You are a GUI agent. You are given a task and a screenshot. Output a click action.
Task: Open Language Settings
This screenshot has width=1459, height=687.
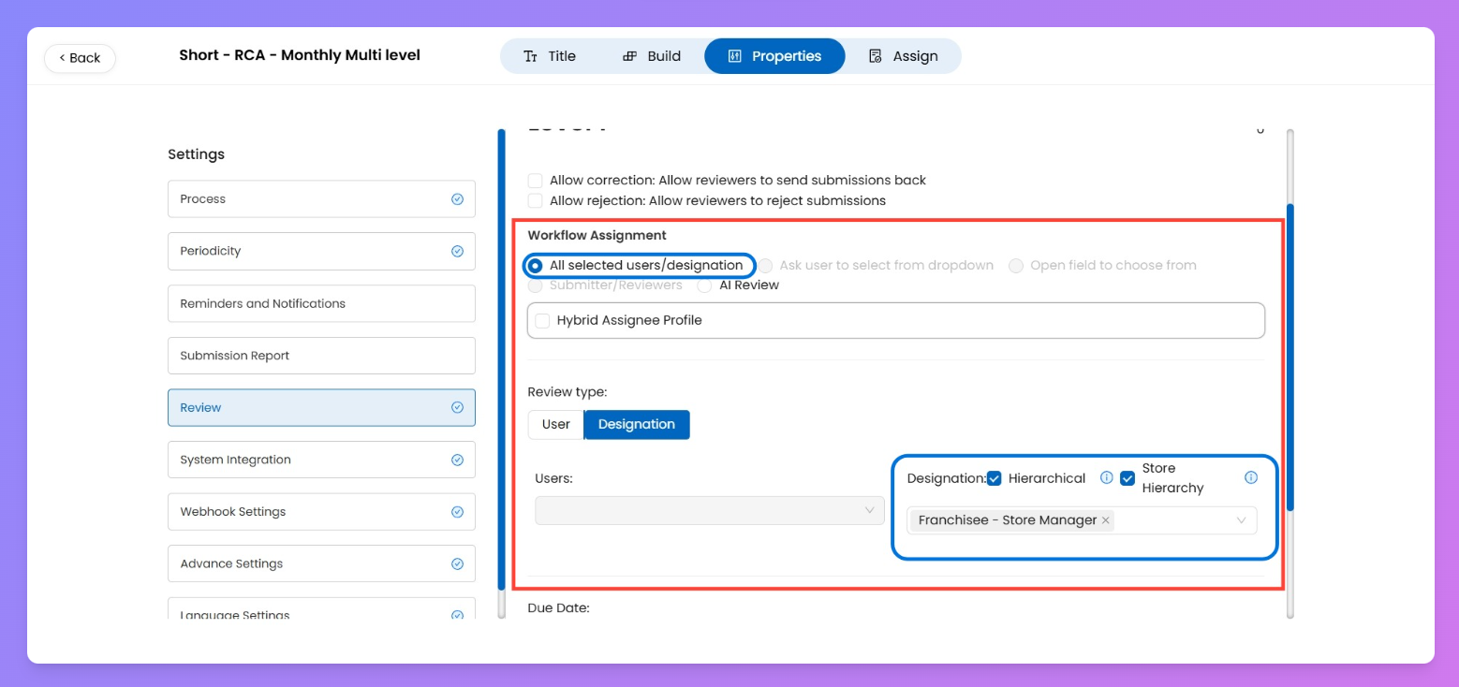321,608
